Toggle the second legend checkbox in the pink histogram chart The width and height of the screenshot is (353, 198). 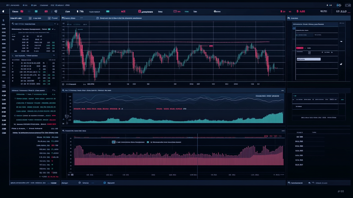(148, 142)
